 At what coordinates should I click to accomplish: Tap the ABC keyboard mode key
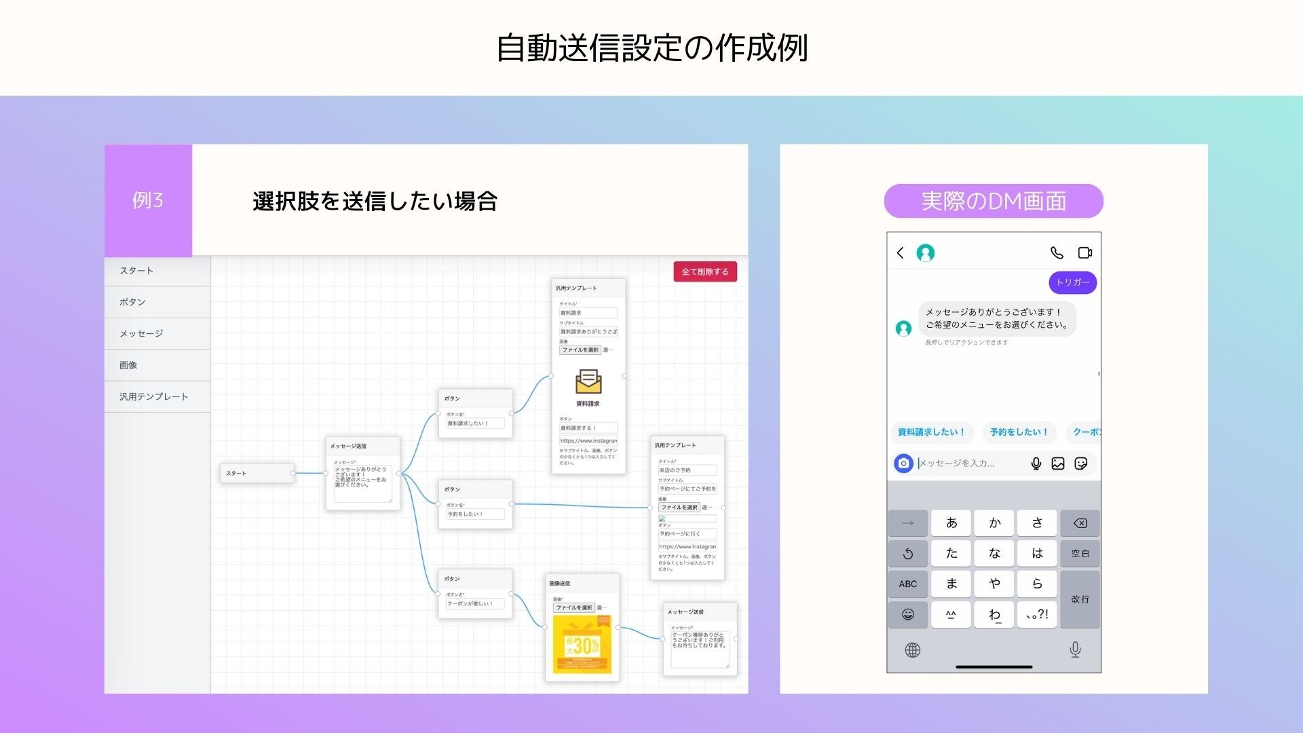pos(907,584)
